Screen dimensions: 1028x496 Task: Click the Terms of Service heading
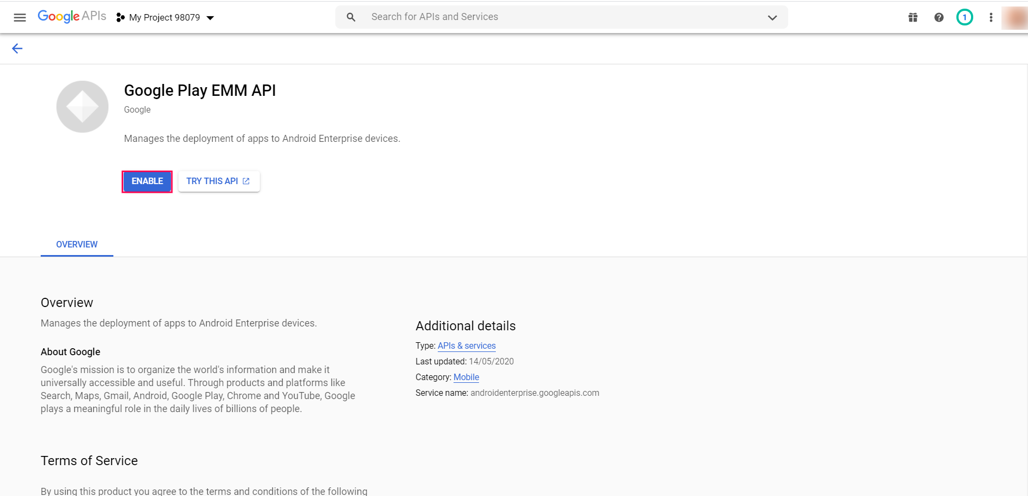[x=89, y=461]
